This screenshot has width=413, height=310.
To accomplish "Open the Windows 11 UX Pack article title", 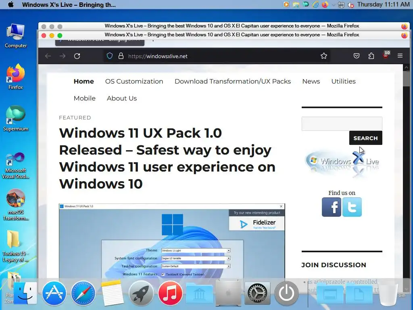I will click(x=167, y=158).
